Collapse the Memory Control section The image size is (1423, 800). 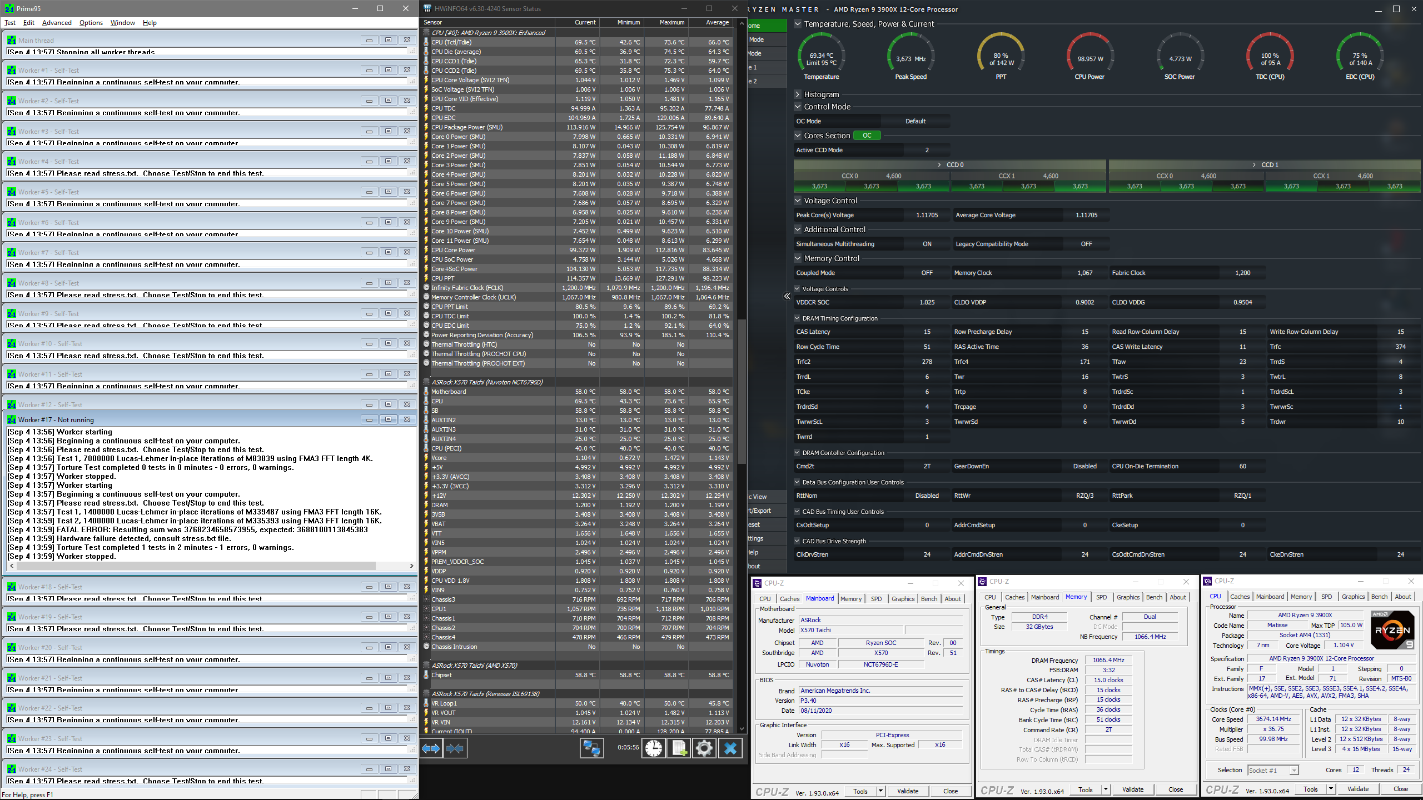798,258
